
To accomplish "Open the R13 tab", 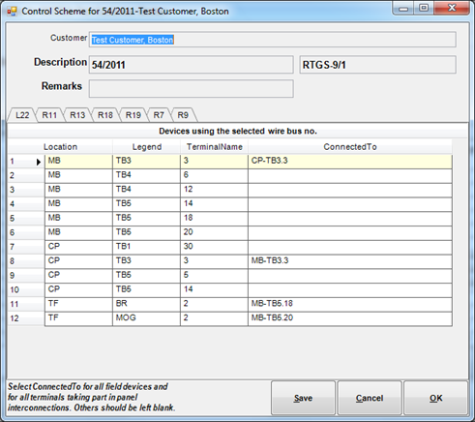I will (77, 115).
